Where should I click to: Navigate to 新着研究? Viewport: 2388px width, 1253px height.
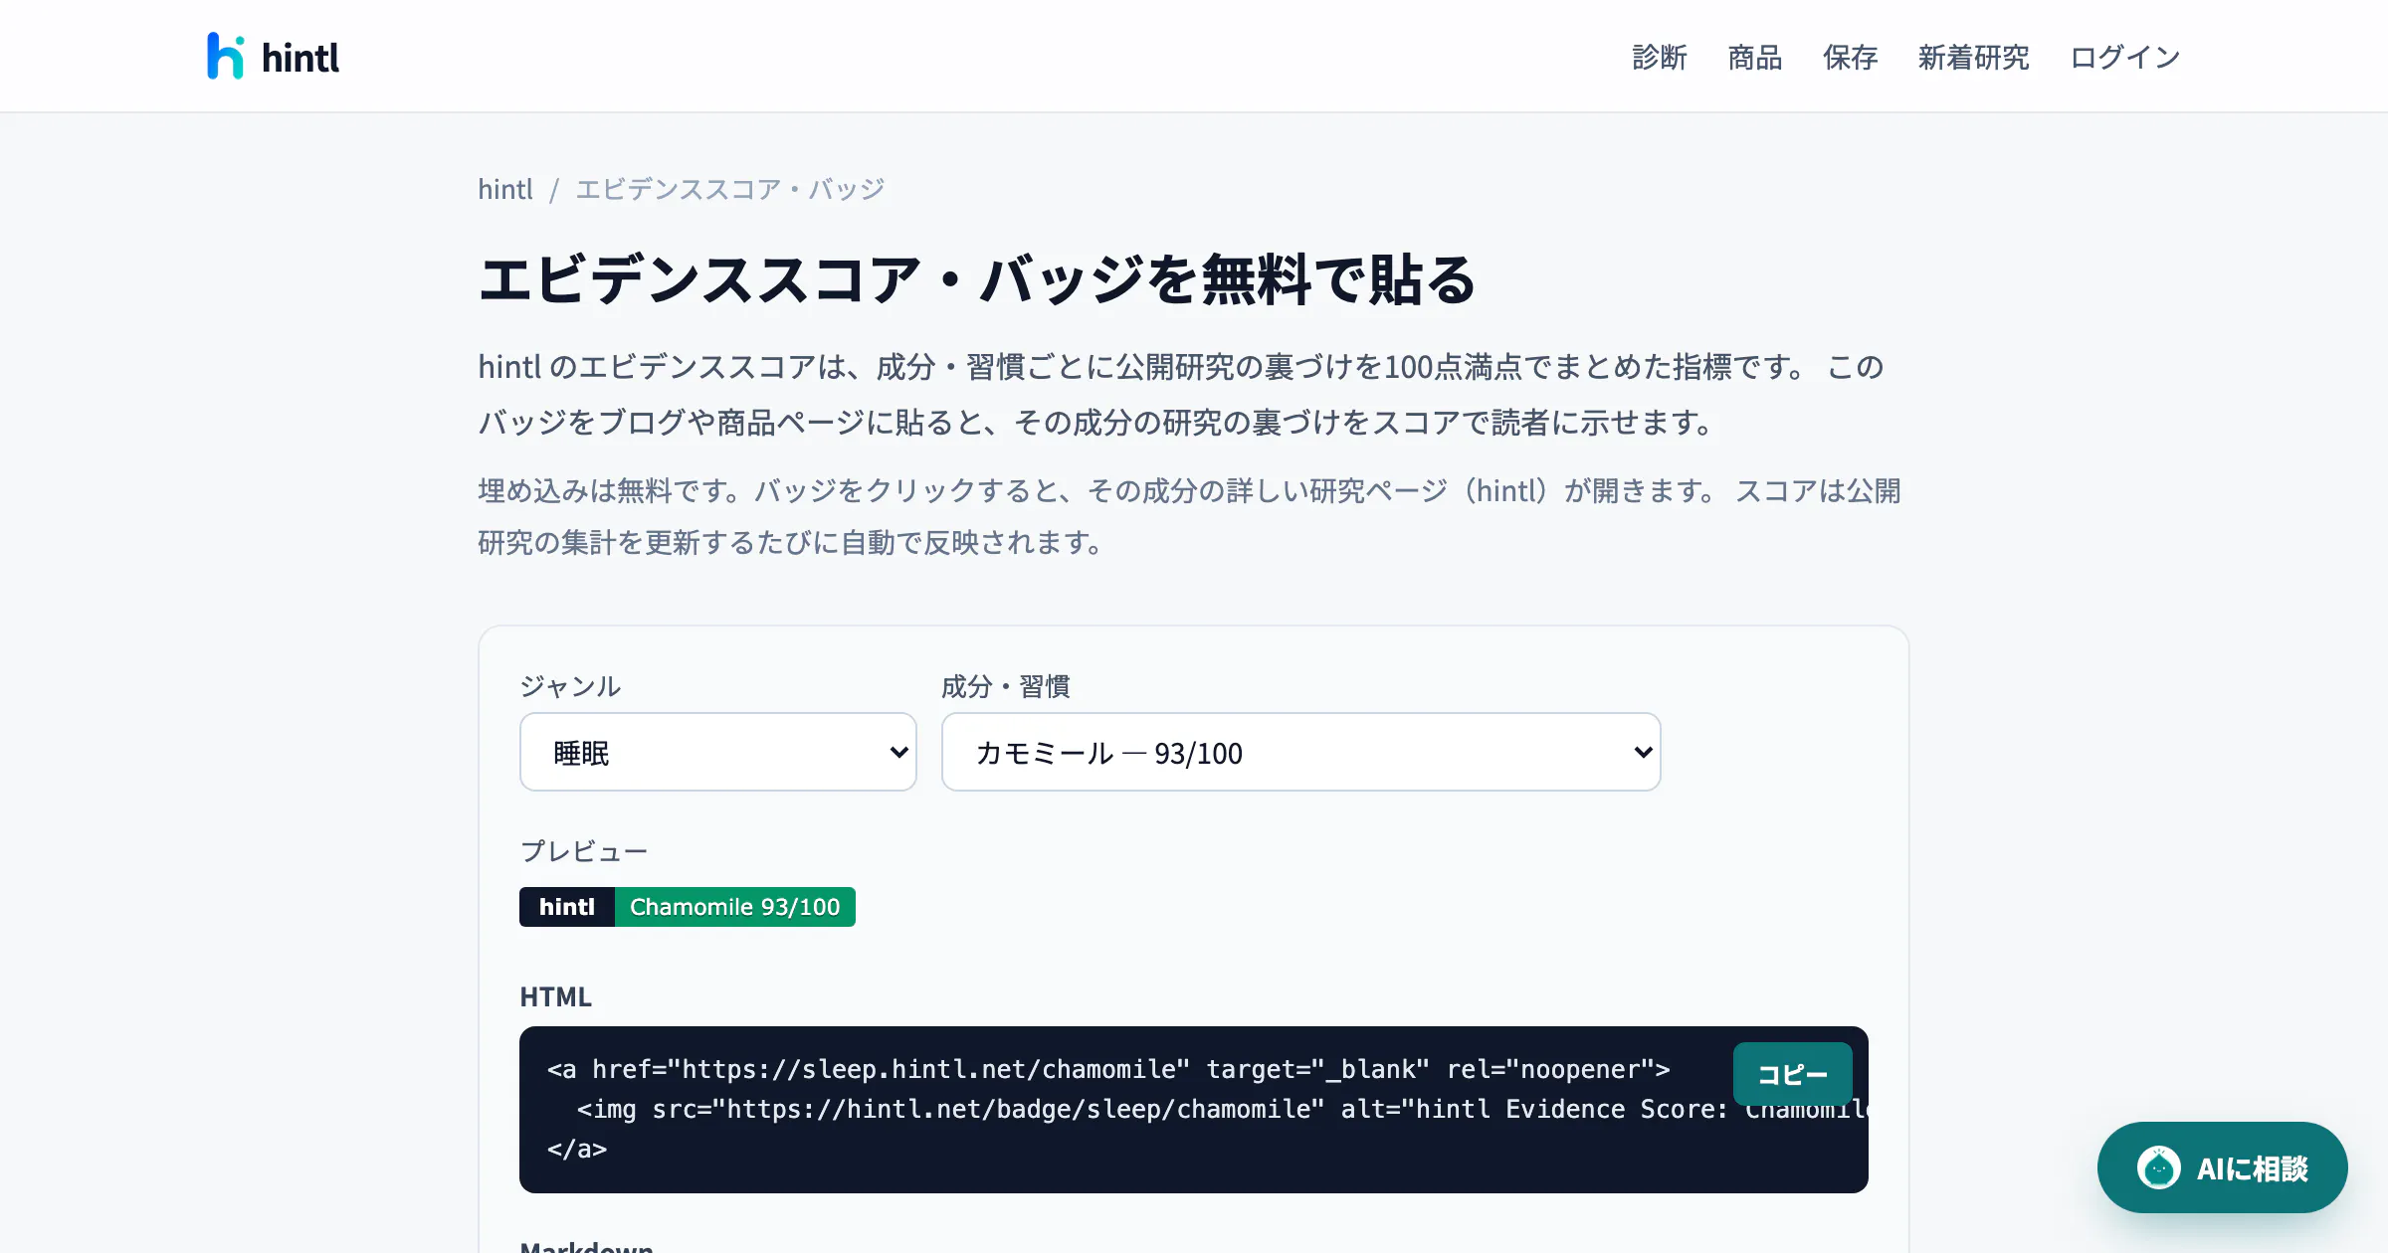(1974, 58)
